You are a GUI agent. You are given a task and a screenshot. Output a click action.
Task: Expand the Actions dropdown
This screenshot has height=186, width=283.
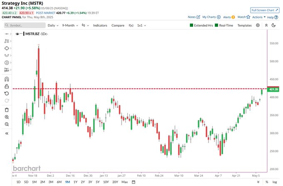tap(259, 17)
